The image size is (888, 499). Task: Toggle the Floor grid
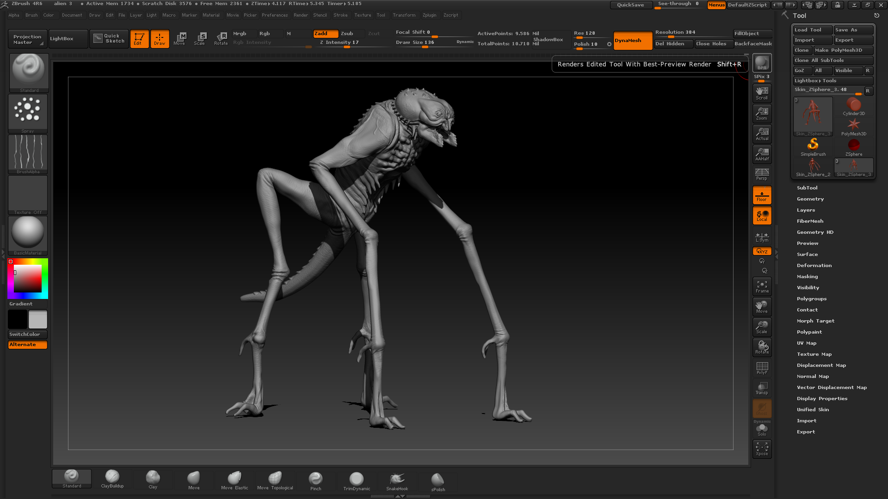coord(762,195)
